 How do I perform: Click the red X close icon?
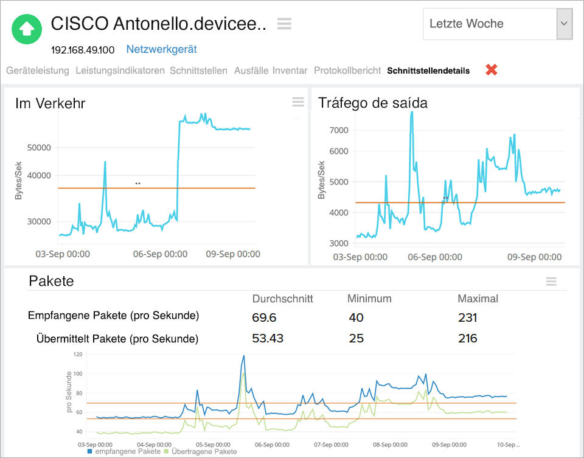(492, 70)
